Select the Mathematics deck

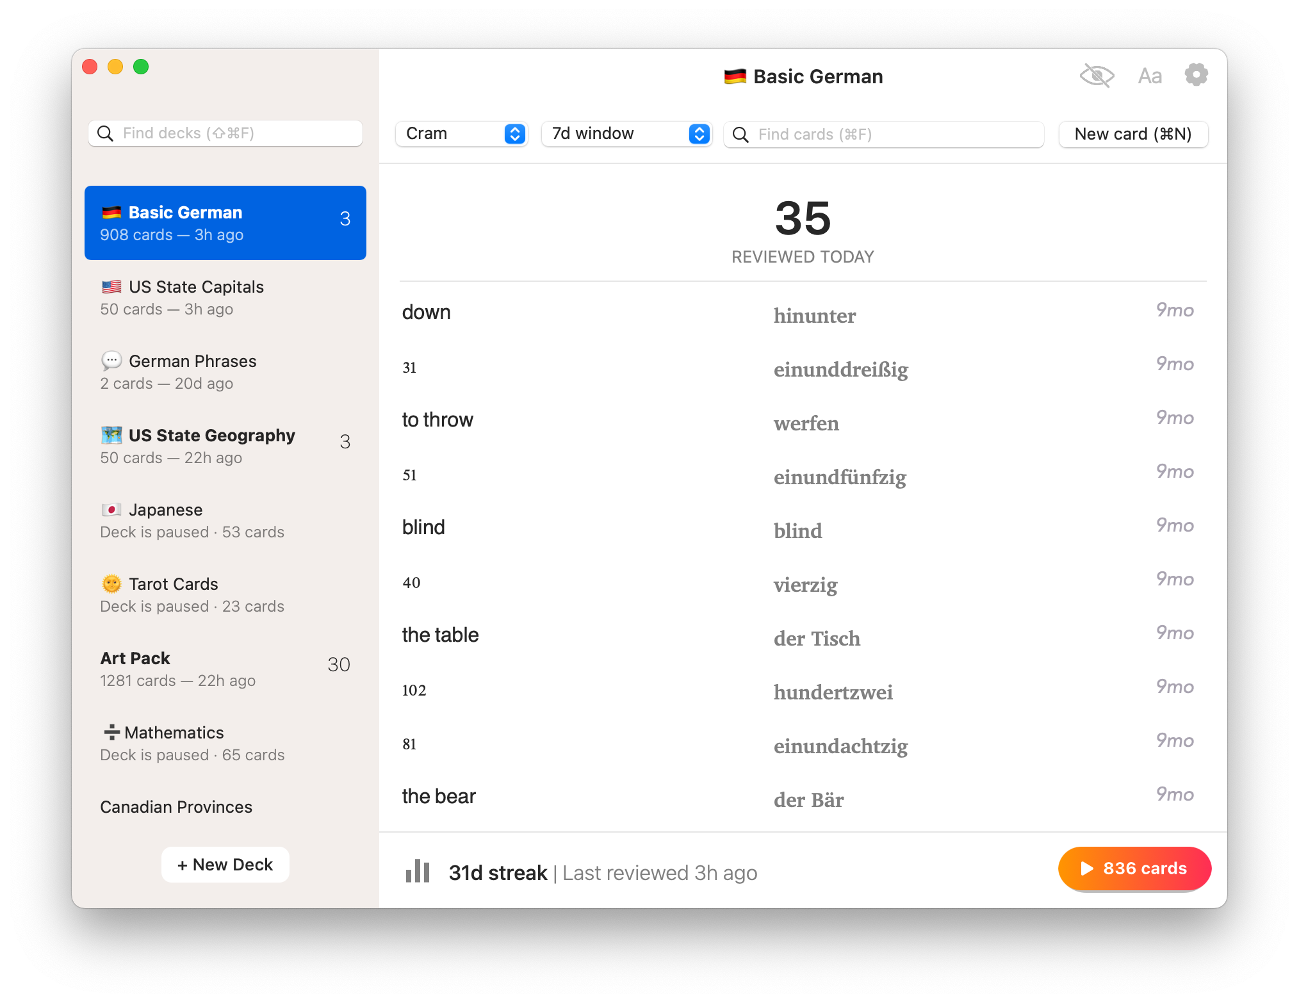coord(225,743)
